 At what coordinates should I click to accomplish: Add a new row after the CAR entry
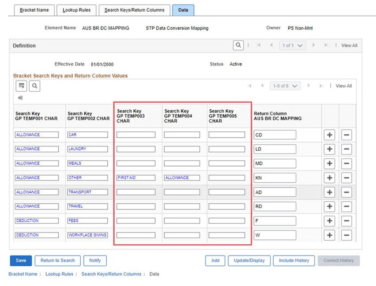coord(329,135)
